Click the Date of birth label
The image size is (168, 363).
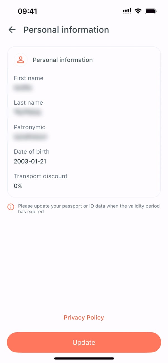(x=31, y=152)
